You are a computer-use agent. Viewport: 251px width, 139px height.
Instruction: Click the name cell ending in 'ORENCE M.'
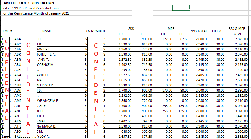pos(47,65)
